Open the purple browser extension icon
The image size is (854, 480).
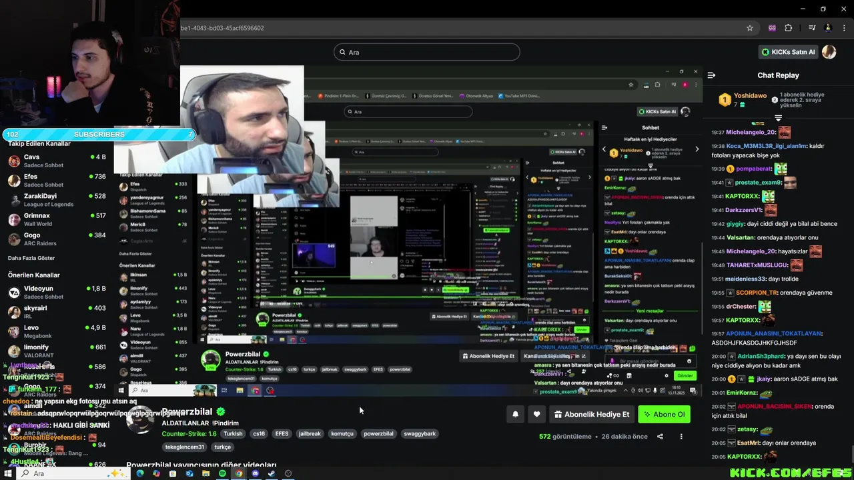pos(772,28)
